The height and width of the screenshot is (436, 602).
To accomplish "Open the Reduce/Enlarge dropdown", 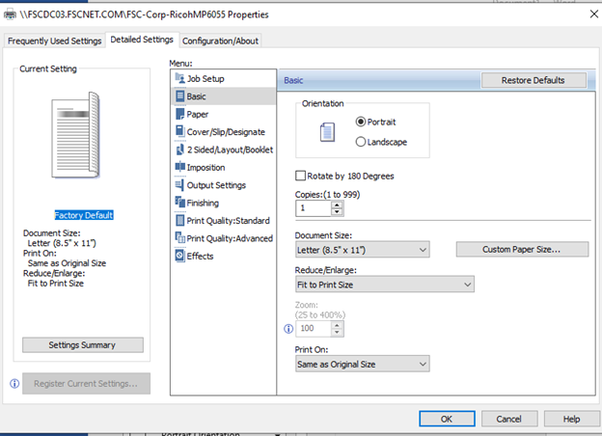I will tap(384, 285).
